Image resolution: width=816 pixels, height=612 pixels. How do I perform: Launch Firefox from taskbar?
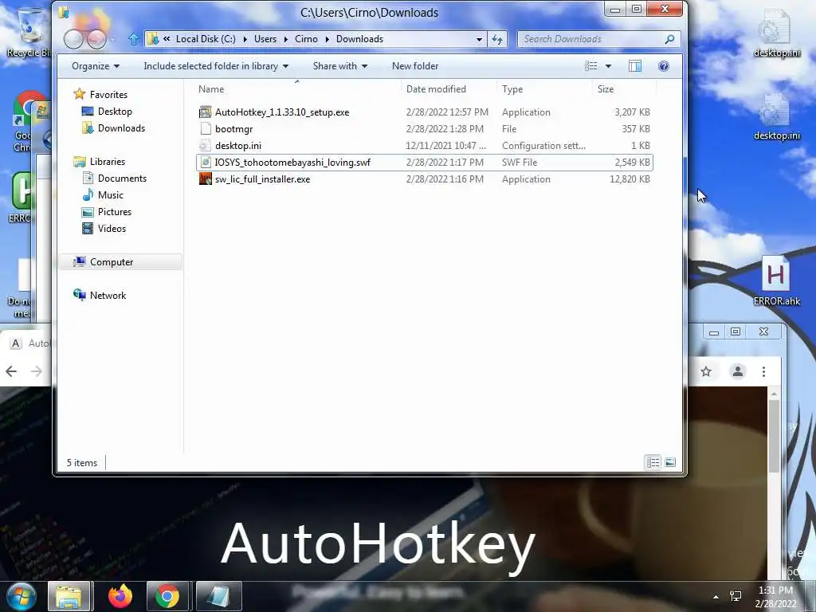(x=120, y=596)
